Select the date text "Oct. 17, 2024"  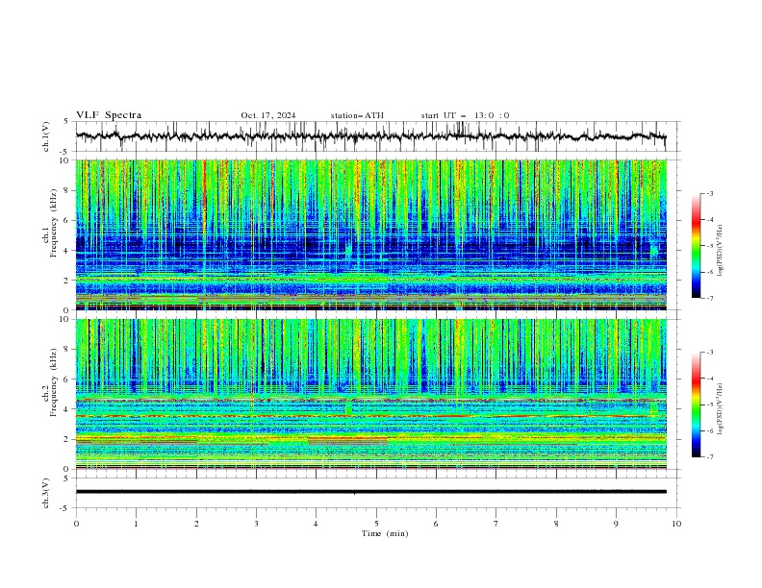(268, 115)
